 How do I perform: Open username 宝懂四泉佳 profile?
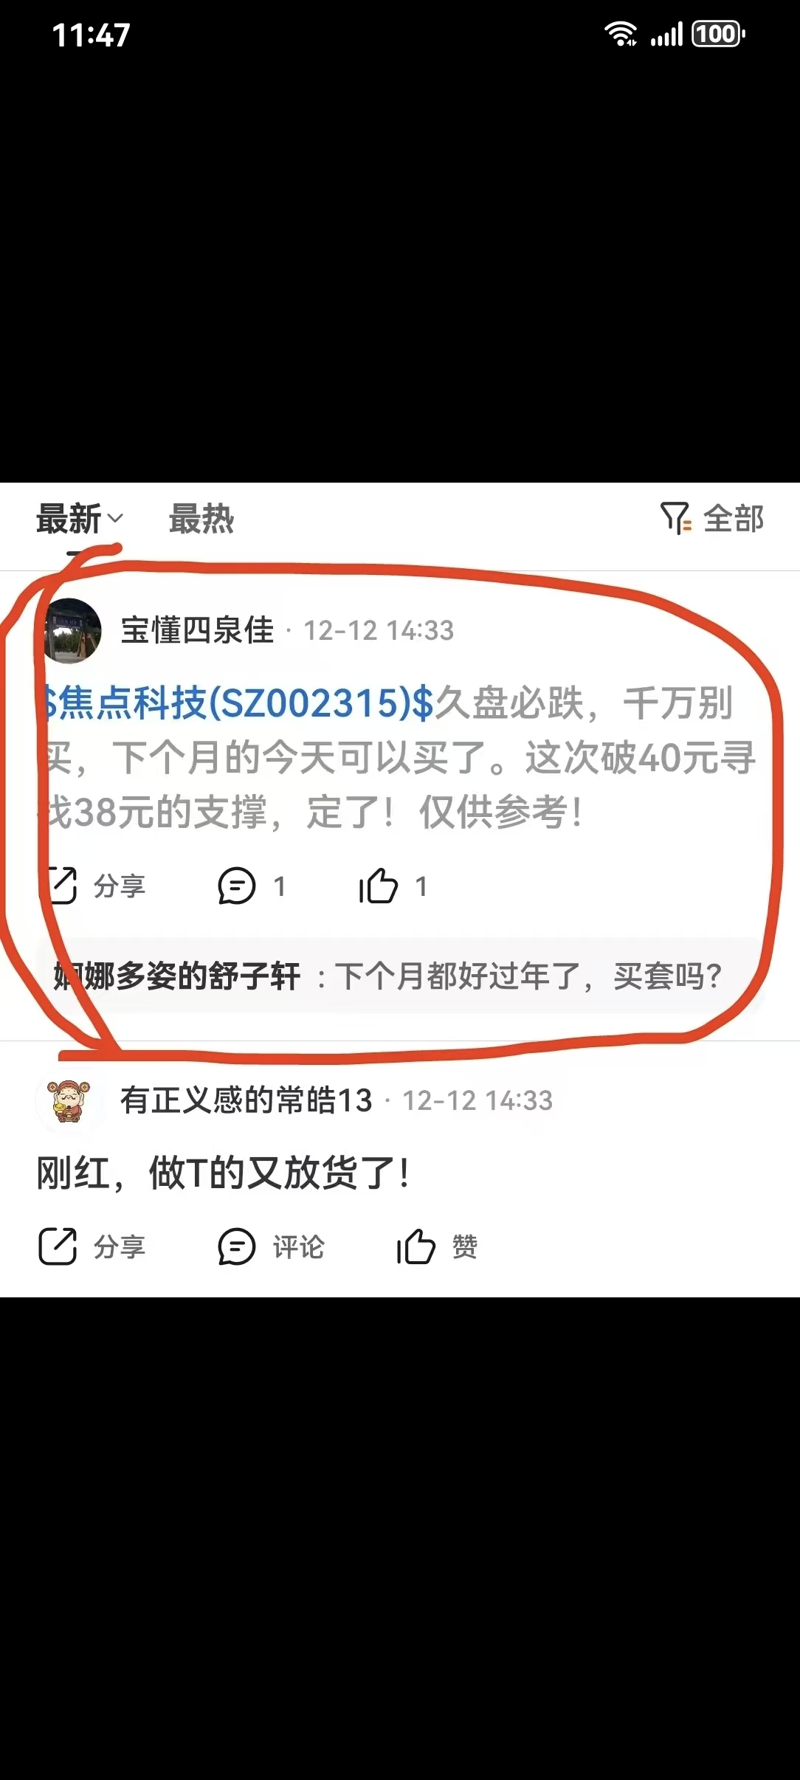tap(197, 630)
